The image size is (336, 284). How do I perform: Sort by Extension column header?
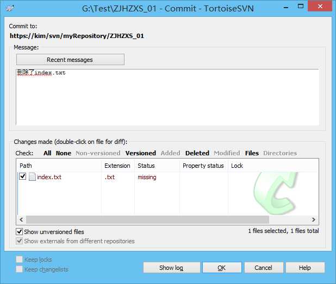point(117,166)
